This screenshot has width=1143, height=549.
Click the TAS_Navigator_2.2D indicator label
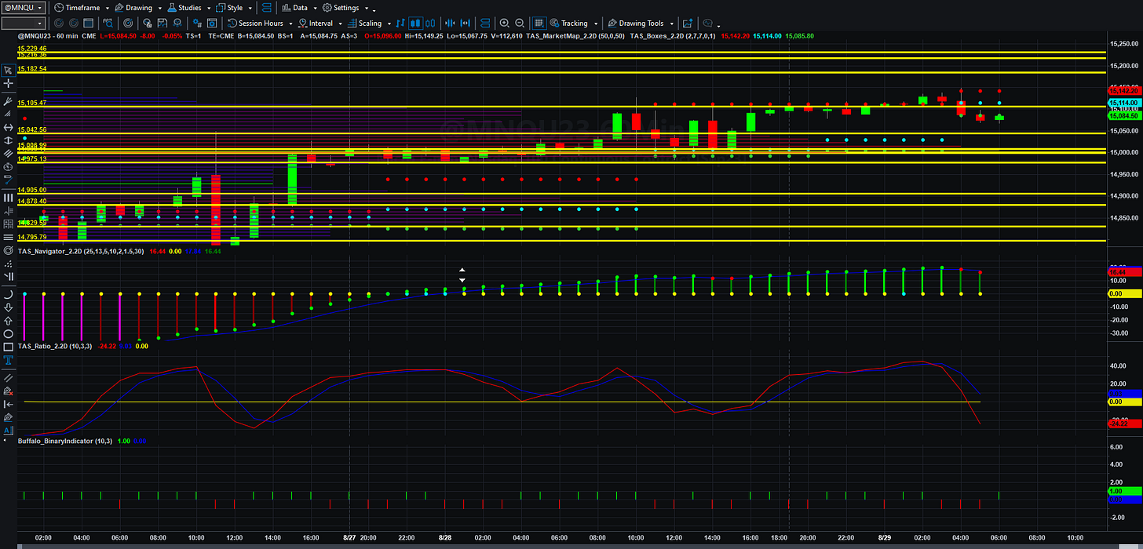(x=54, y=251)
